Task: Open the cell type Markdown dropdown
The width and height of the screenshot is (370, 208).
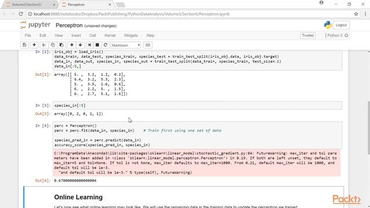Action: [x=125, y=45]
